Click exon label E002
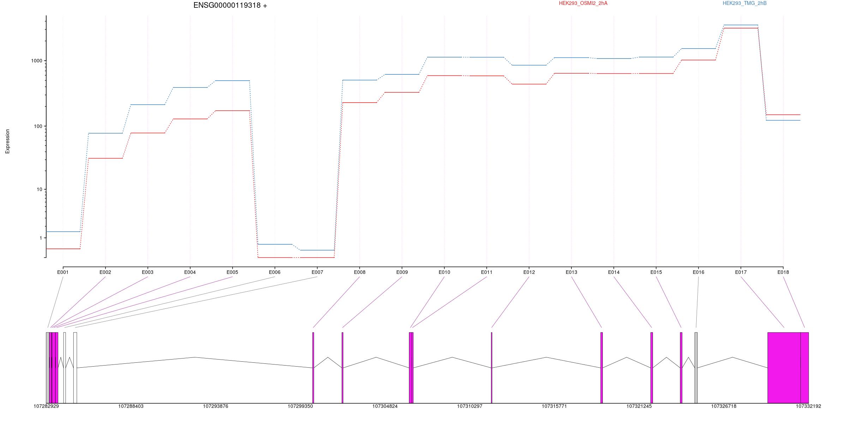 click(105, 272)
